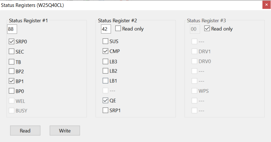
Task: Disable the QE checkbox
Action: coord(105,100)
